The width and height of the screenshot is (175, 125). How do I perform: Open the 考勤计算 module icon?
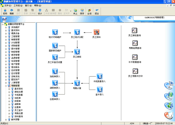coord(77,83)
